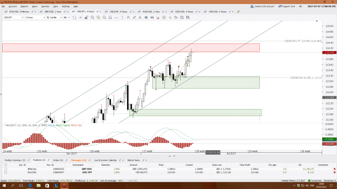Click the save chart floppy disk icon
The image size is (337, 189).
pyautogui.click(x=188, y=17)
